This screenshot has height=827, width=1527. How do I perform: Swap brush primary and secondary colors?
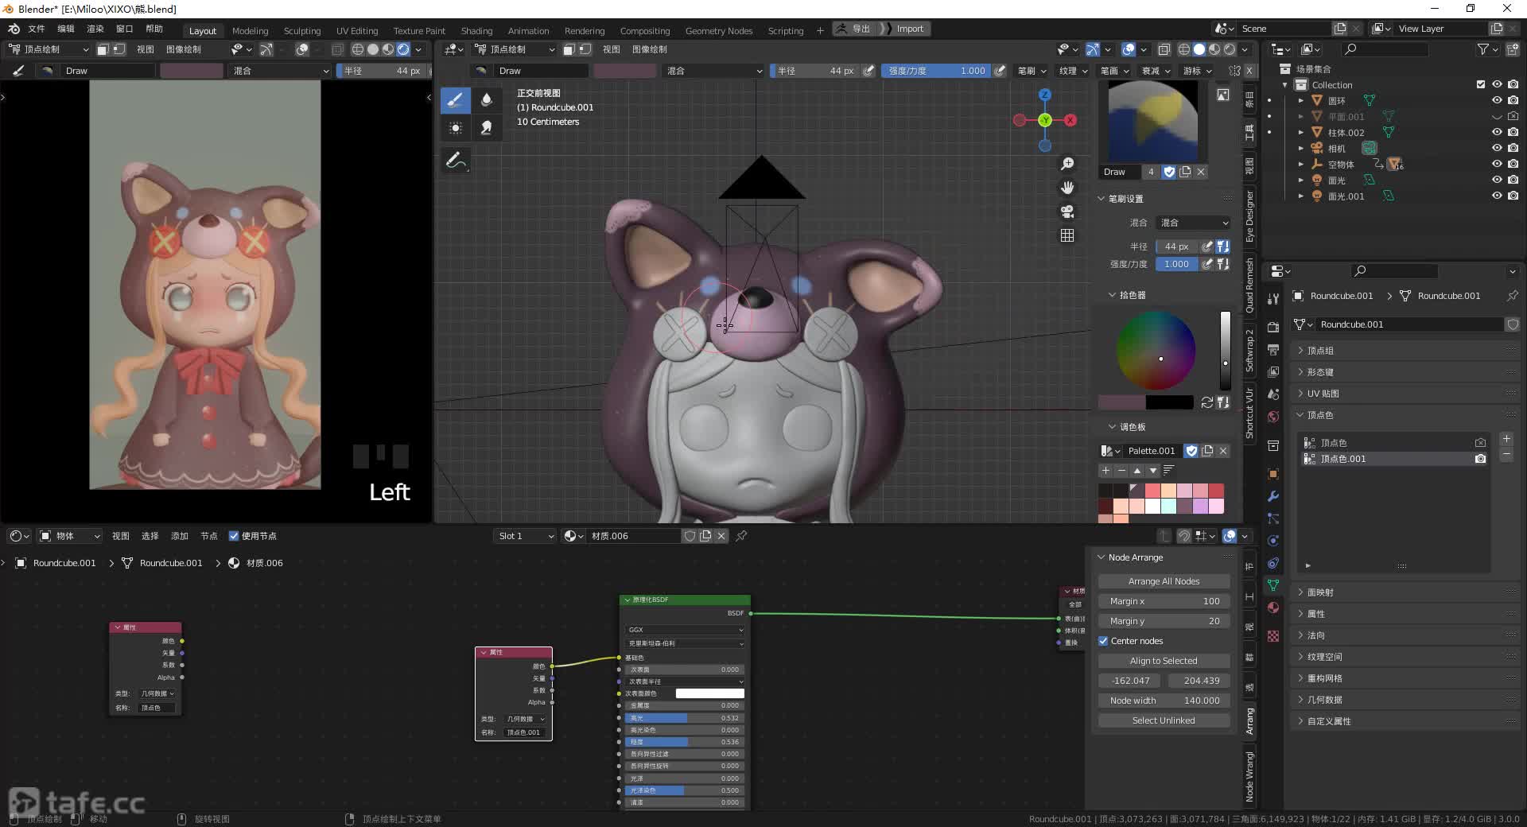[x=1206, y=402]
